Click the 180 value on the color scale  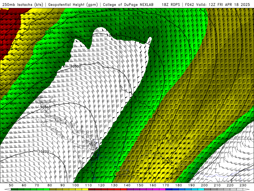point(178,185)
